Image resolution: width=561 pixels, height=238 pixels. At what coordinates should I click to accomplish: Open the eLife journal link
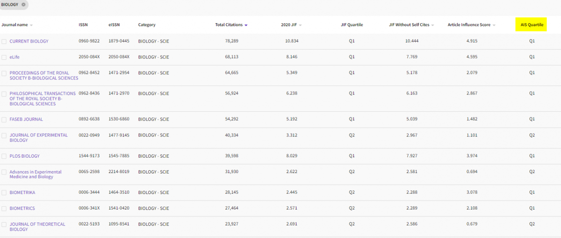tap(14, 57)
